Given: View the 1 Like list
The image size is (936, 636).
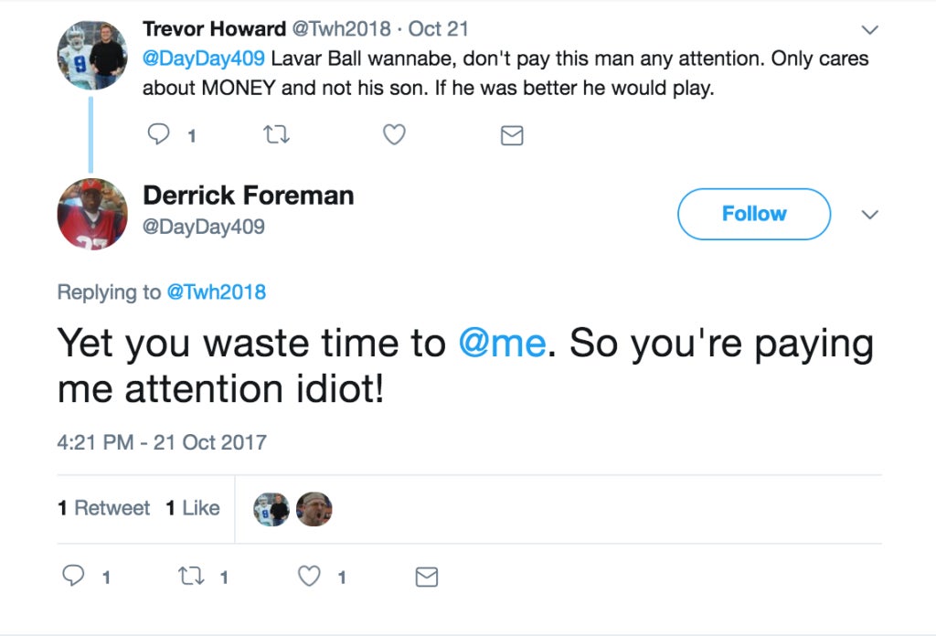Looking at the screenshot, I should 193,508.
